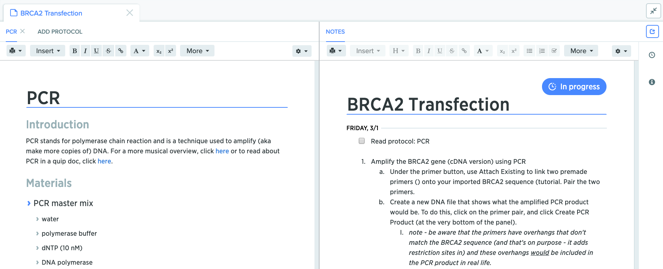Open the history clock icon in sidebar
Screen dimensions: 663x269
tap(652, 55)
